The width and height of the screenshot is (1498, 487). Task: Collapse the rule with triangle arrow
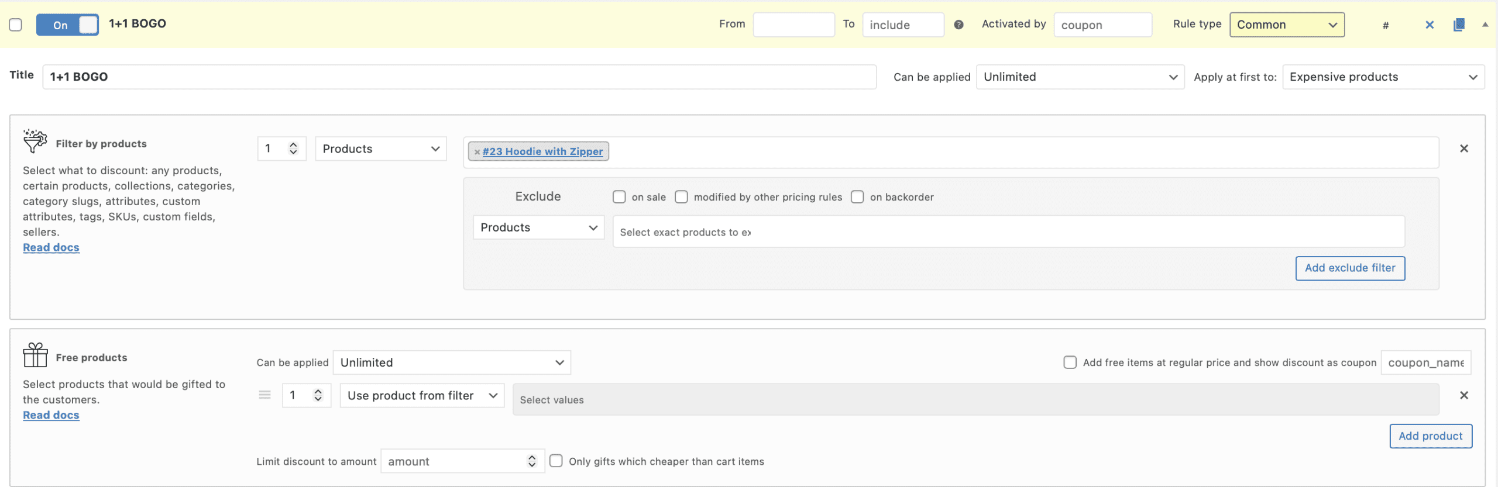[x=1485, y=25]
